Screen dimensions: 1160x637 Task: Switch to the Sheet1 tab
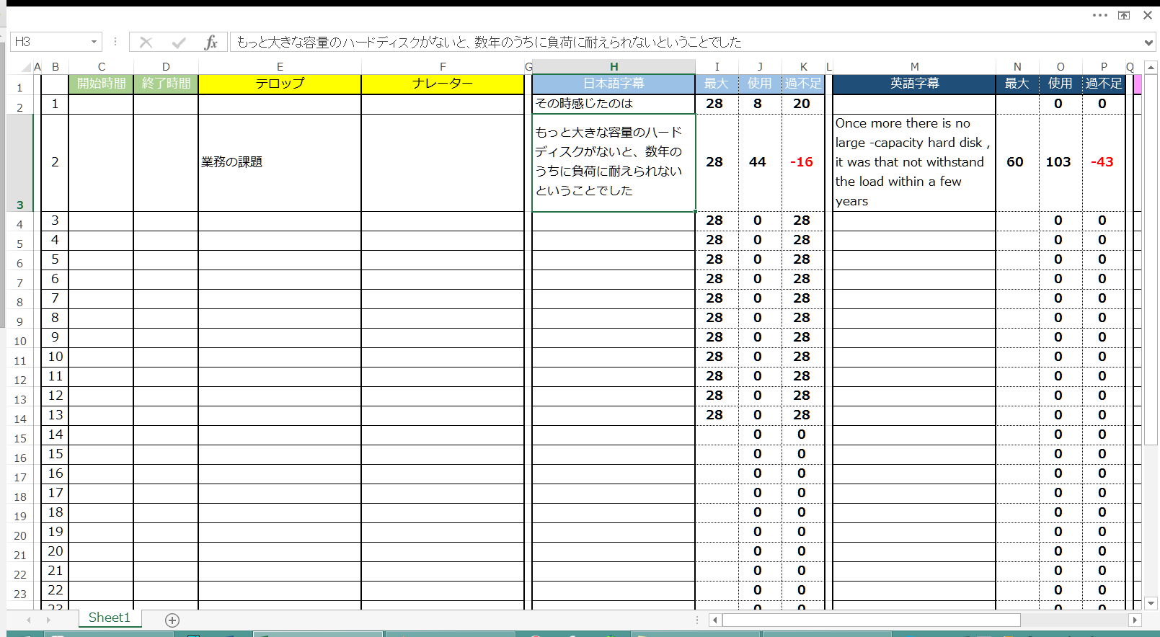coord(109,618)
